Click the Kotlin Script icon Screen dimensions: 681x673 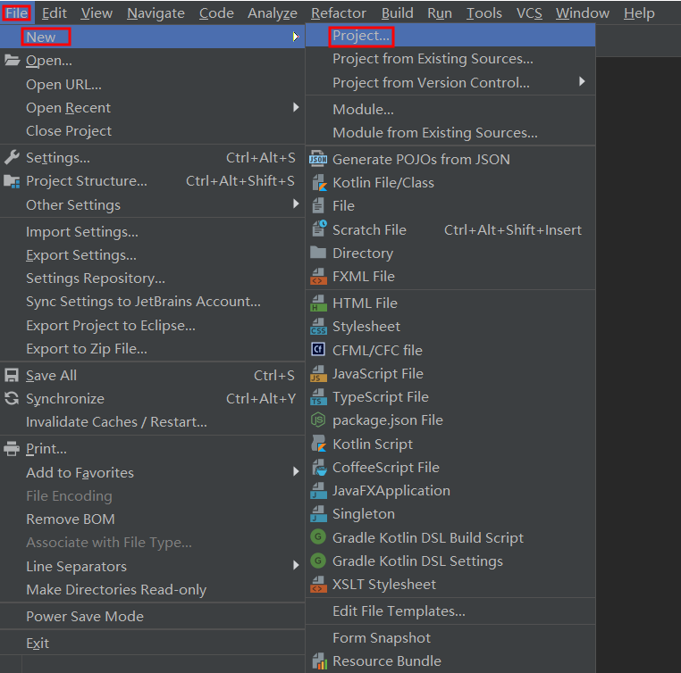click(x=319, y=444)
